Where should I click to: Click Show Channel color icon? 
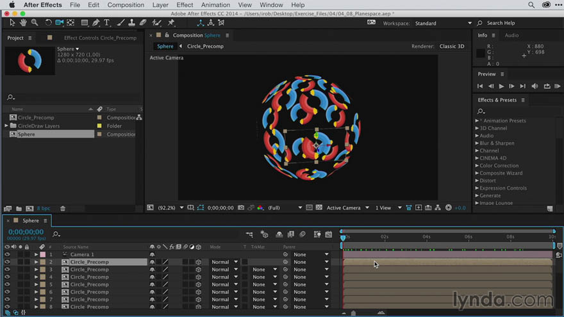click(260, 207)
